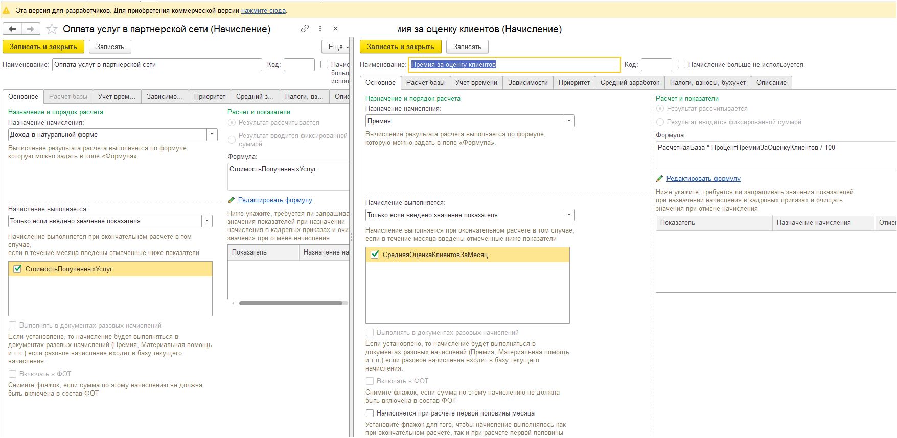Close the Оплата услуг form tab
The image size is (897, 438).
(335, 29)
